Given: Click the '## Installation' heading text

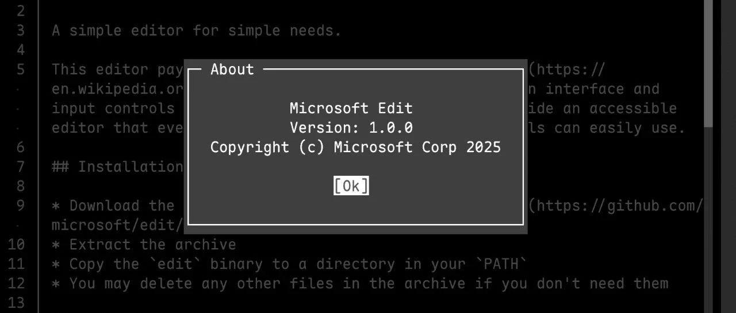Looking at the screenshot, I should [117, 167].
